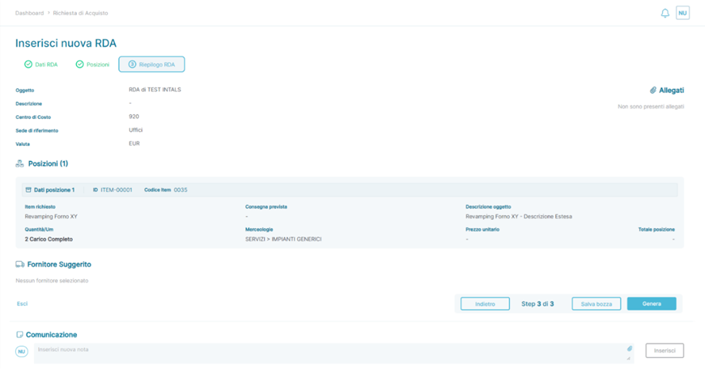Viewport: 705px width, 369px height.
Task: Click the NU avatar beside note field
Action: pyautogui.click(x=21, y=352)
